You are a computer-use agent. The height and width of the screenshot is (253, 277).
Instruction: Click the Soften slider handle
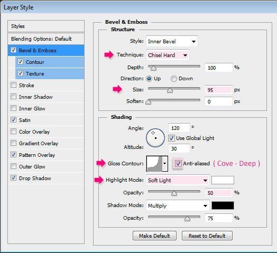tap(148, 102)
